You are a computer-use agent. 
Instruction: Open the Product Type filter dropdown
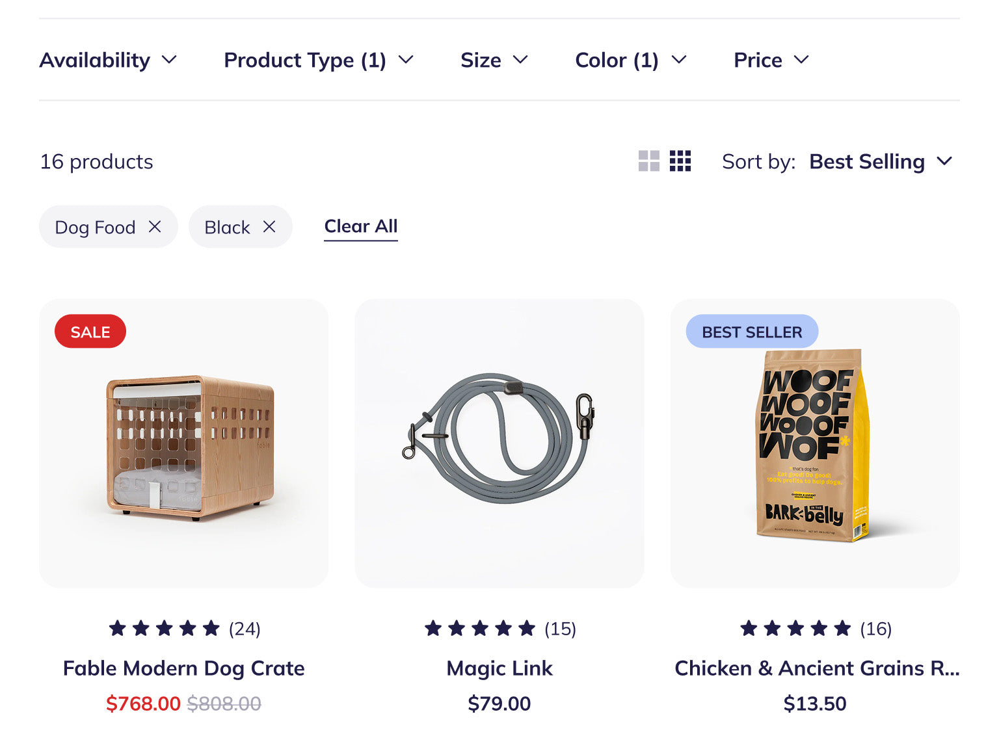(x=318, y=60)
